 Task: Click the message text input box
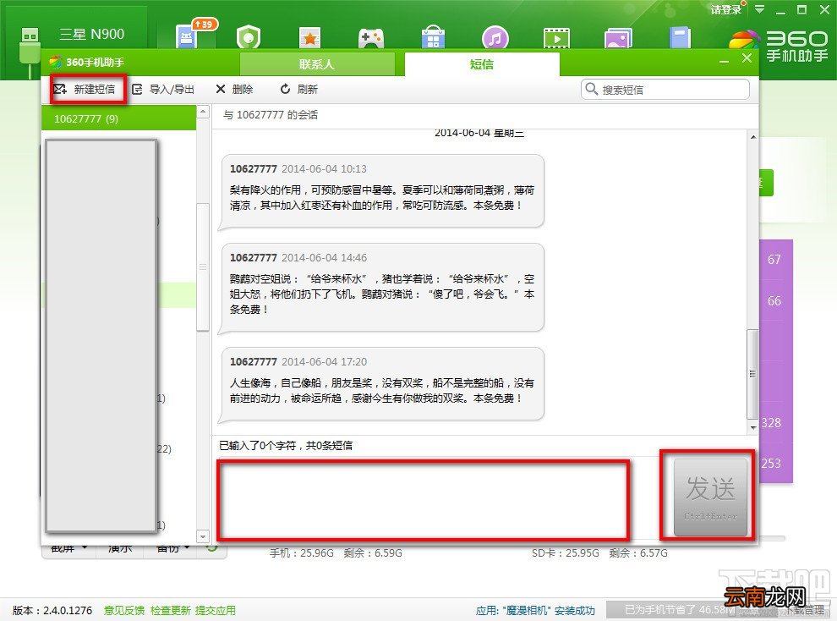(423, 500)
